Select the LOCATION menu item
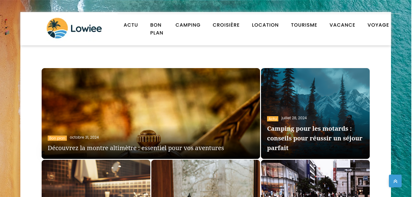The image size is (415, 197). 265,25
